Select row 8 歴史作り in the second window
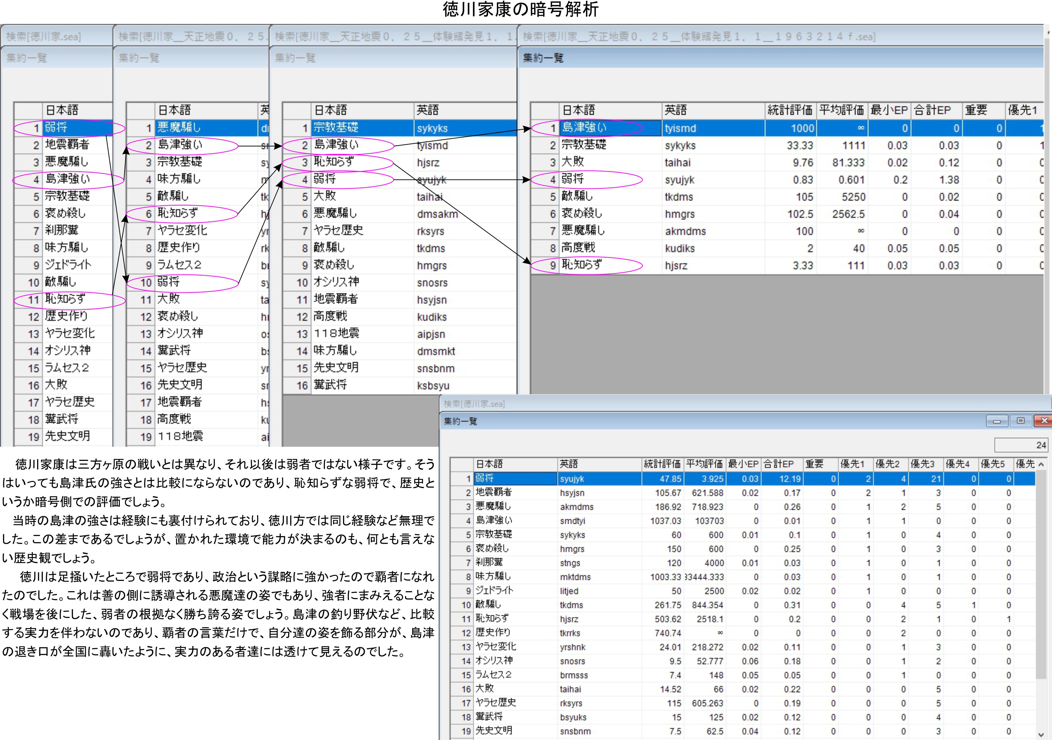Viewport: 1052px width, 740px height. [x=198, y=248]
